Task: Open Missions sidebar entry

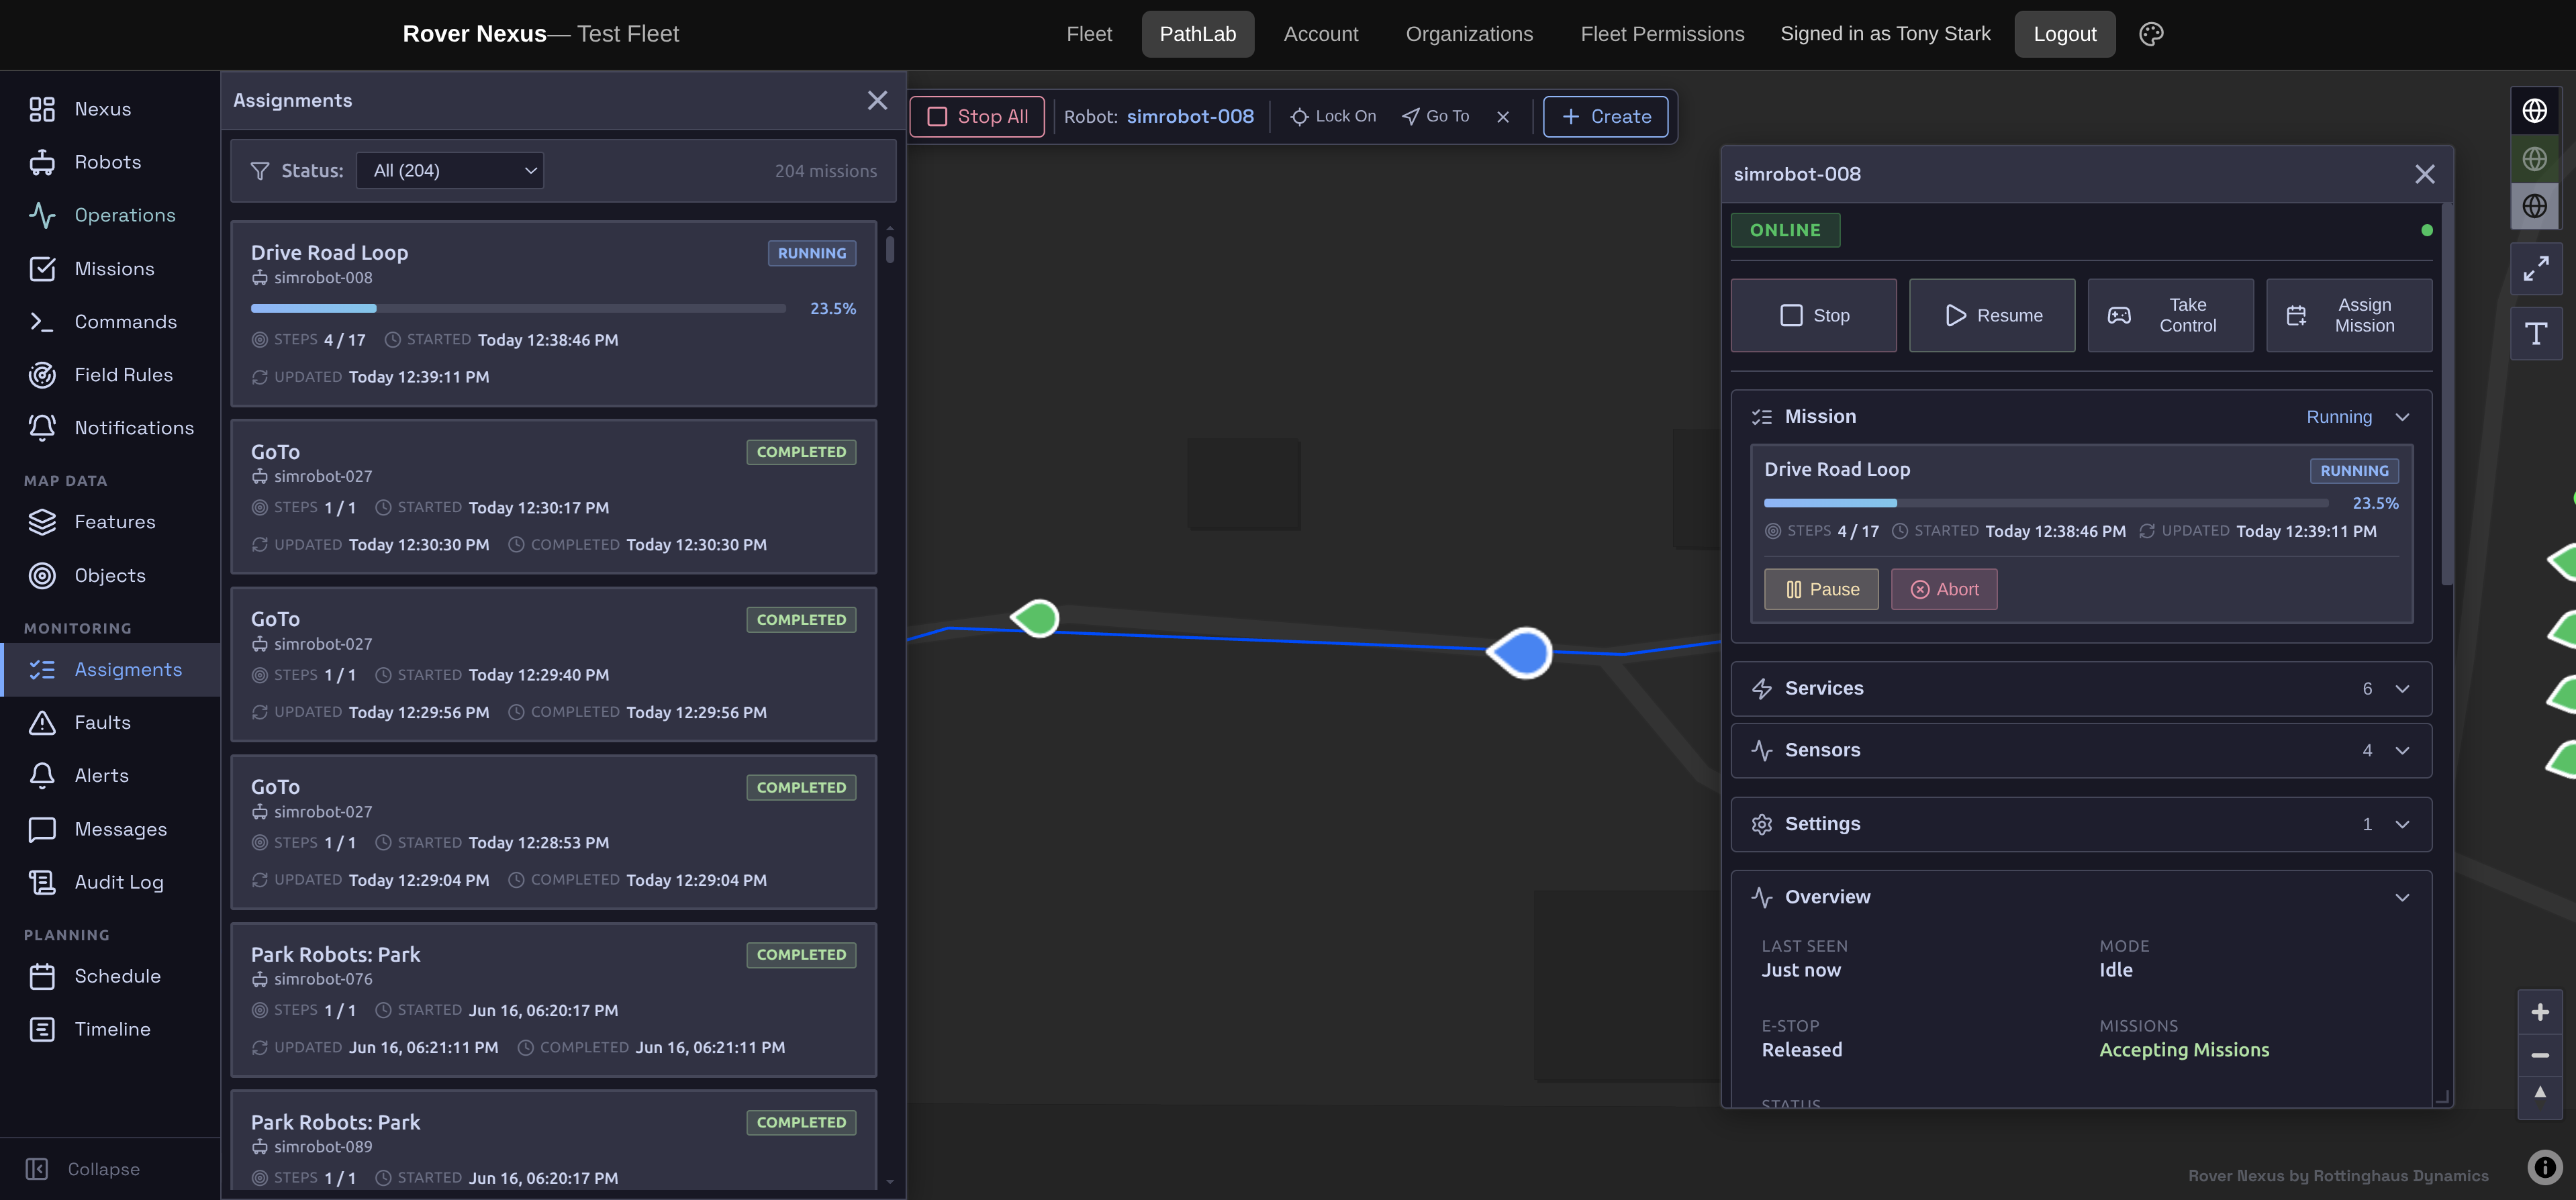Action: (110, 269)
